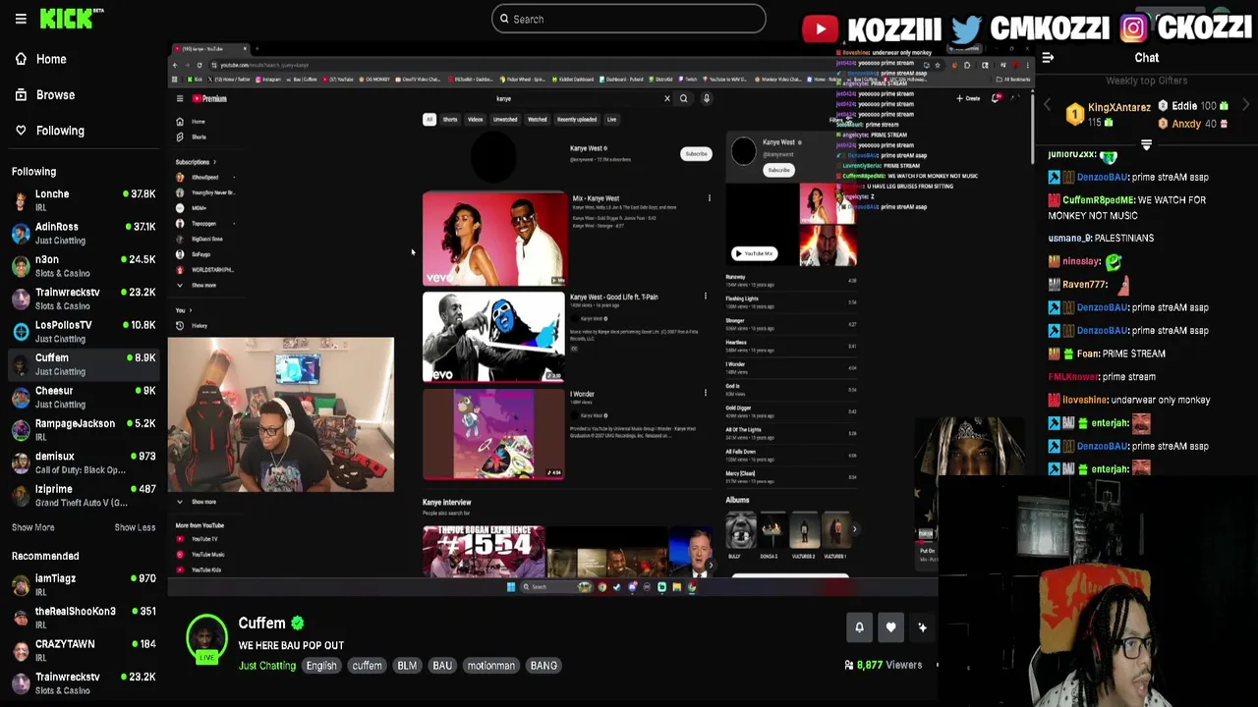Open n3on channel in Following

(84, 266)
